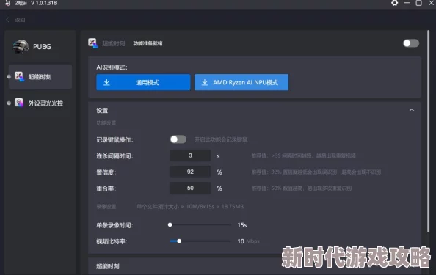Select 外设灵光光控 in sidebar menu
This screenshot has height=275, width=436.
(x=40, y=103)
